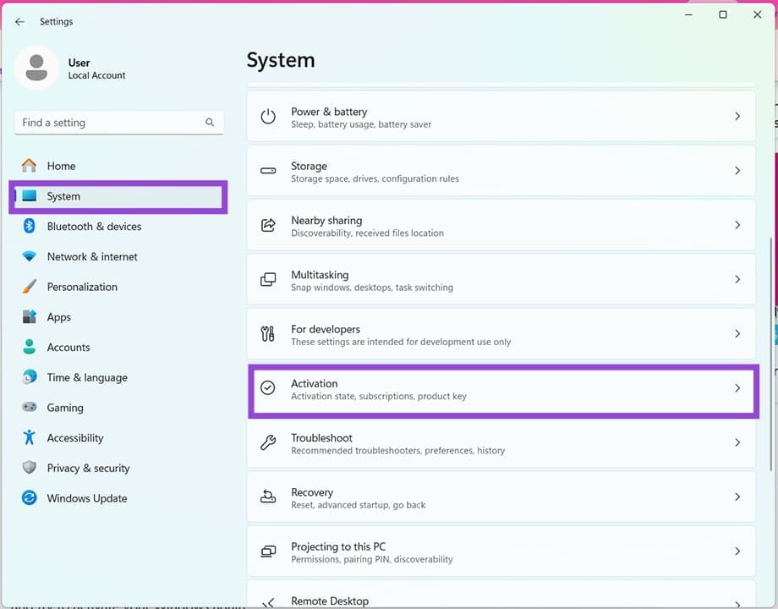Viewport: 778px width, 609px height.
Task: Open Accounts from the navigation pane
Action: click(68, 347)
